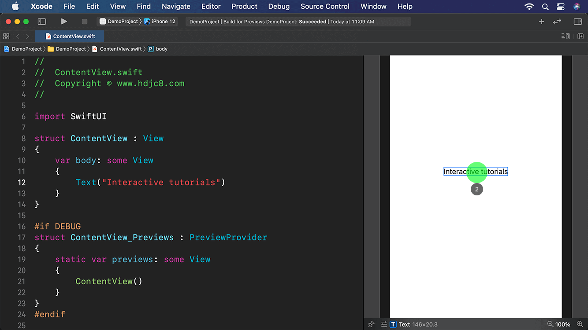The image size is (588, 330).
Task: Open the related items grid menu
Action: [x=6, y=37]
